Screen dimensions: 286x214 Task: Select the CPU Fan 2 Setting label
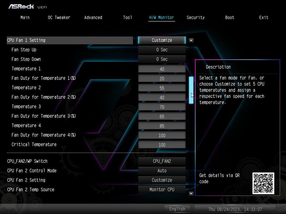(x=26, y=180)
